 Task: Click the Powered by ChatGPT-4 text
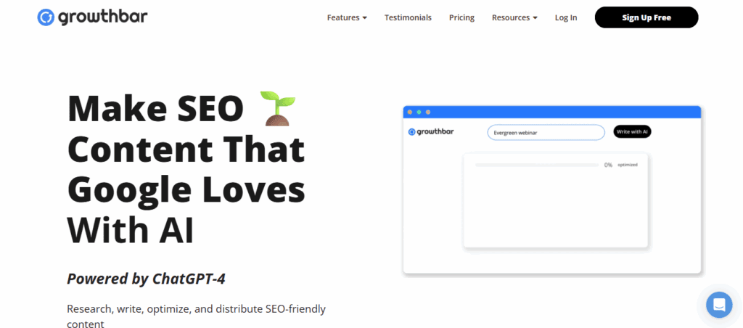[x=146, y=279]
